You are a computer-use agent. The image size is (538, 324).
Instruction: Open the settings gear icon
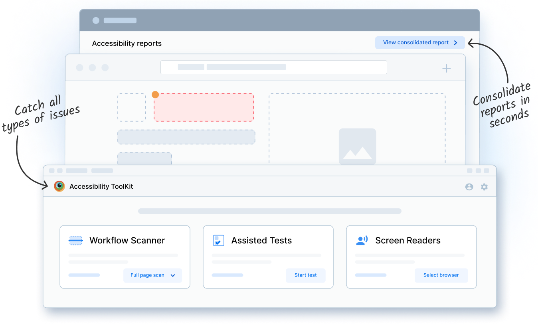point(484,186)
